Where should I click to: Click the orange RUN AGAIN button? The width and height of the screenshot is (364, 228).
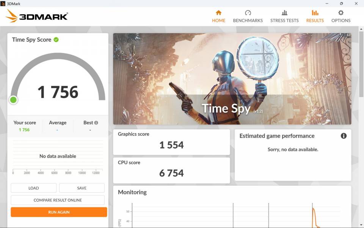59,212
